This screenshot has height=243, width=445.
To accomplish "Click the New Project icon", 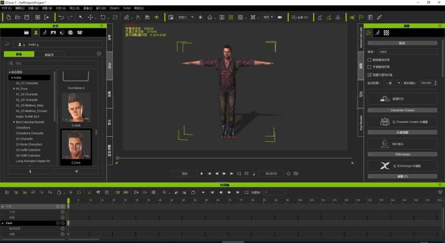I will click(8, 17).
